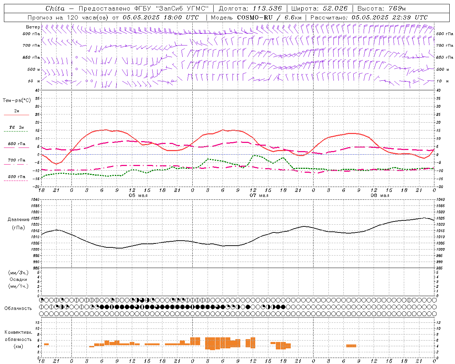Click the "Рассчитано: 05.05.2025 22:39 UTC" text
This screenshot has height=364, width=455.
[369, 17]
